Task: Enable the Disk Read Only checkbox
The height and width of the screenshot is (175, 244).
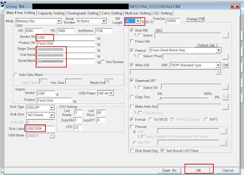Action: (132, 151)
